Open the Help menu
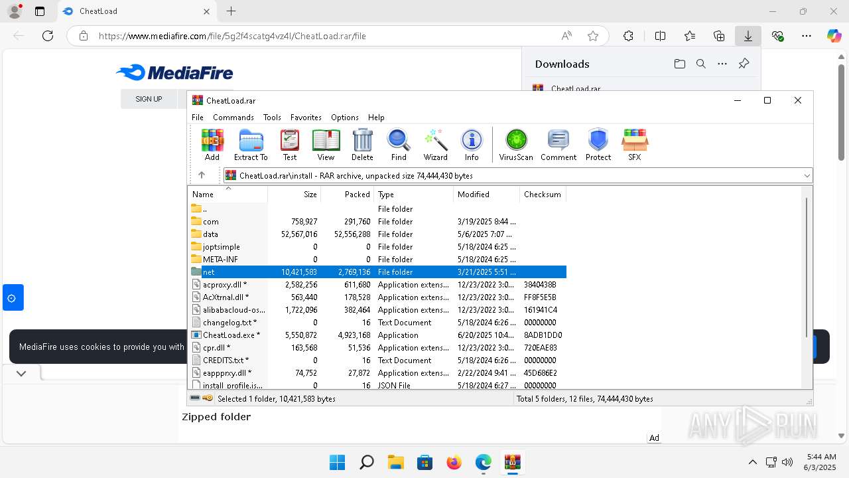Image resolution: width=849 pixels, height=478 pixels. (376, 117)
